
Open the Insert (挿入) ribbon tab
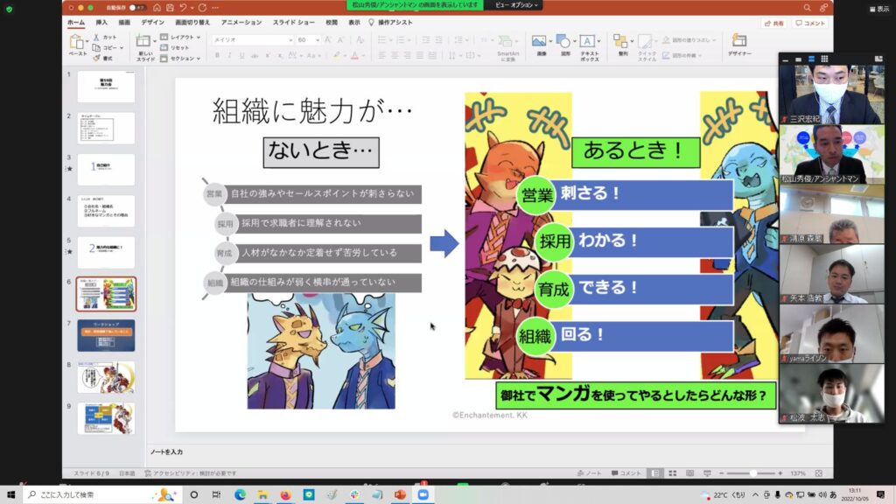tap(101, 22)
